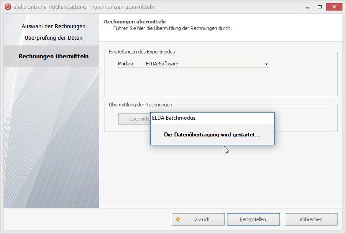Click the Modus field label
The width and height of the screenshot is (346, 234).
tap(125, 64)
